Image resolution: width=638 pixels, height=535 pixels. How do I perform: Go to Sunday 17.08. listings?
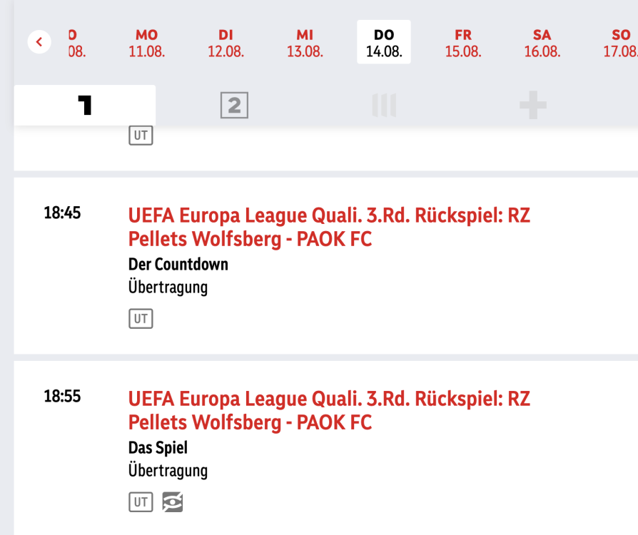[x=620, y=43]
